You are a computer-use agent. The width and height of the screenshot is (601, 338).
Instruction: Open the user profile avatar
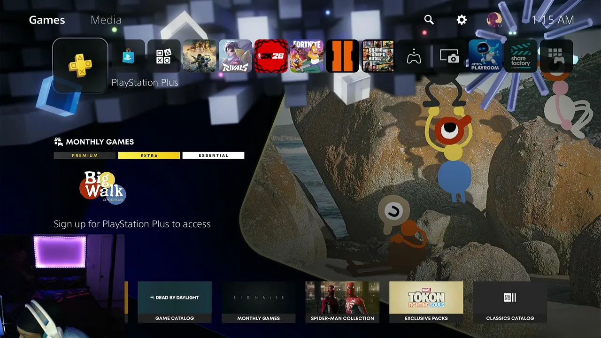tap(494, 20)
